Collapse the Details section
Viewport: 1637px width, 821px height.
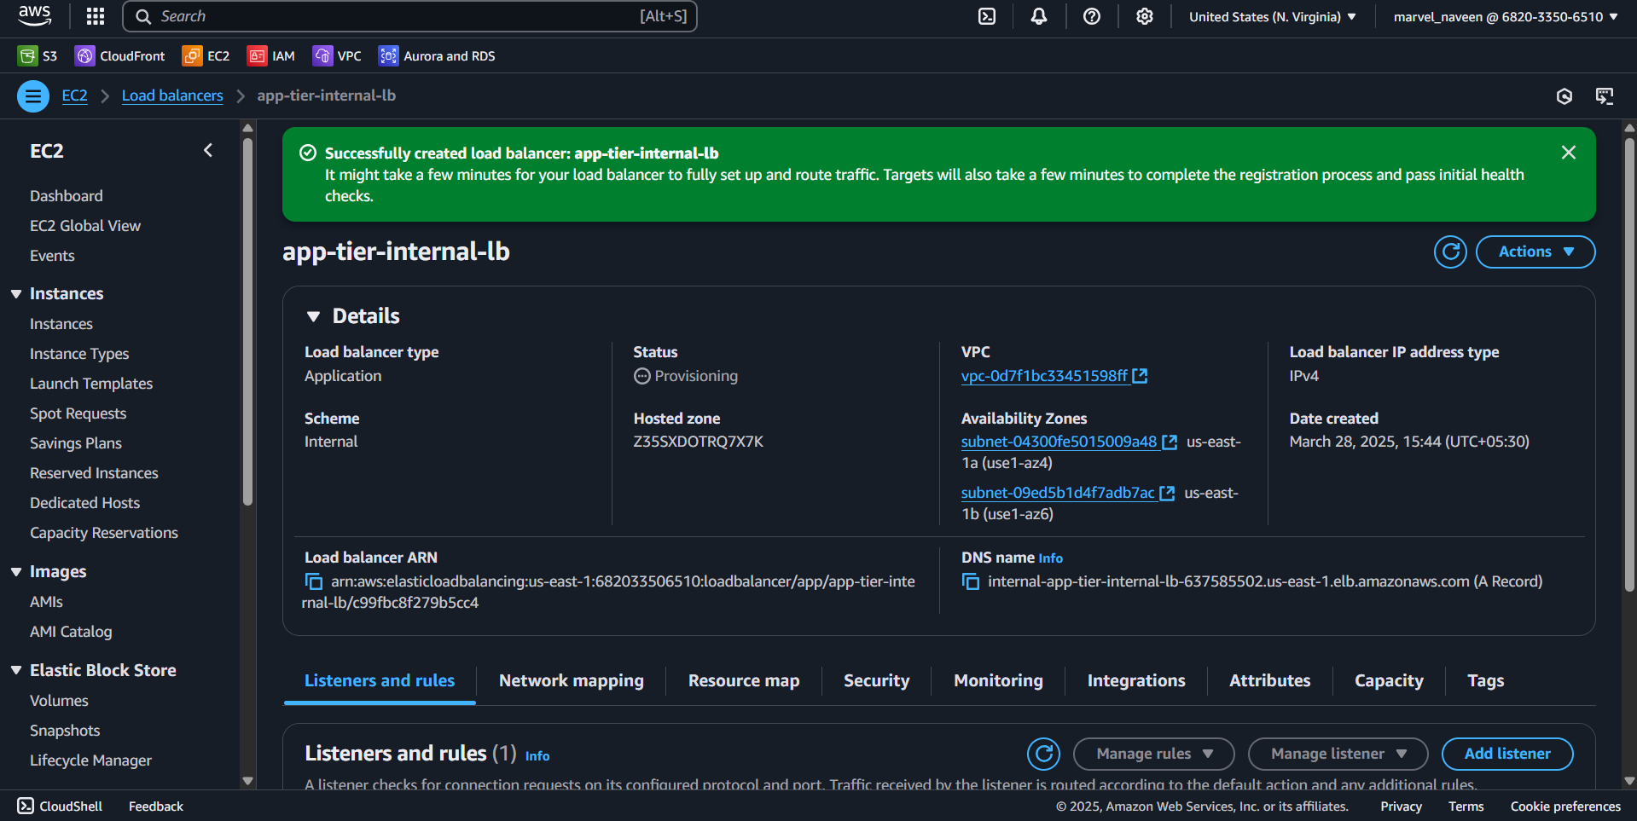[x=313, y=316]
